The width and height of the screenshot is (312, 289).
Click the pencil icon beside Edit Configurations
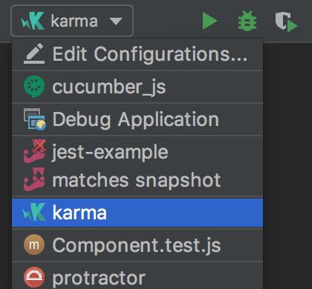click(34, 53)
